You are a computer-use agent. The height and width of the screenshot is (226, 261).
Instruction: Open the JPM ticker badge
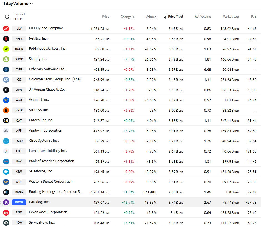(x=19, y=90)
